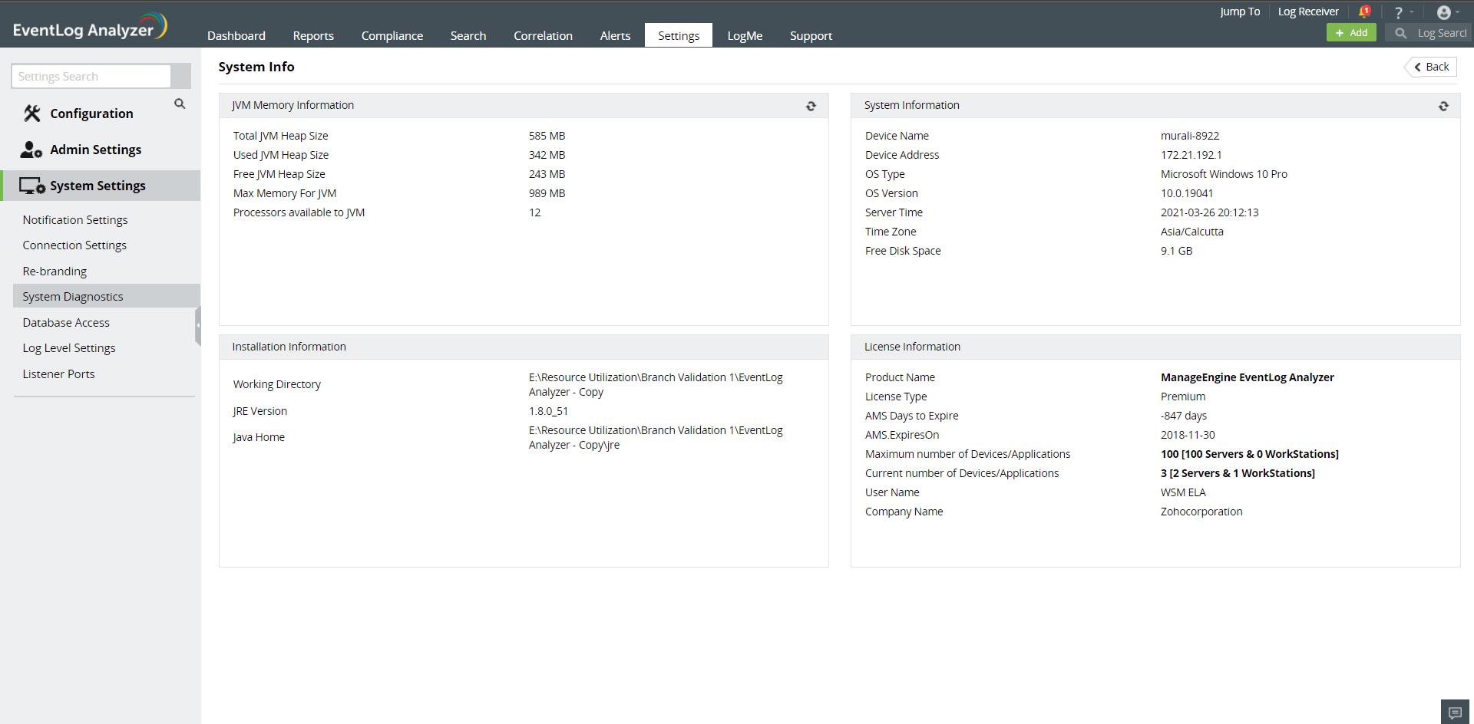Image resolution: width=1474 pixels, height=724 pixels.
Task: Open the help question mark menu
Action: pyautogui.click(x=1399, y=12)
